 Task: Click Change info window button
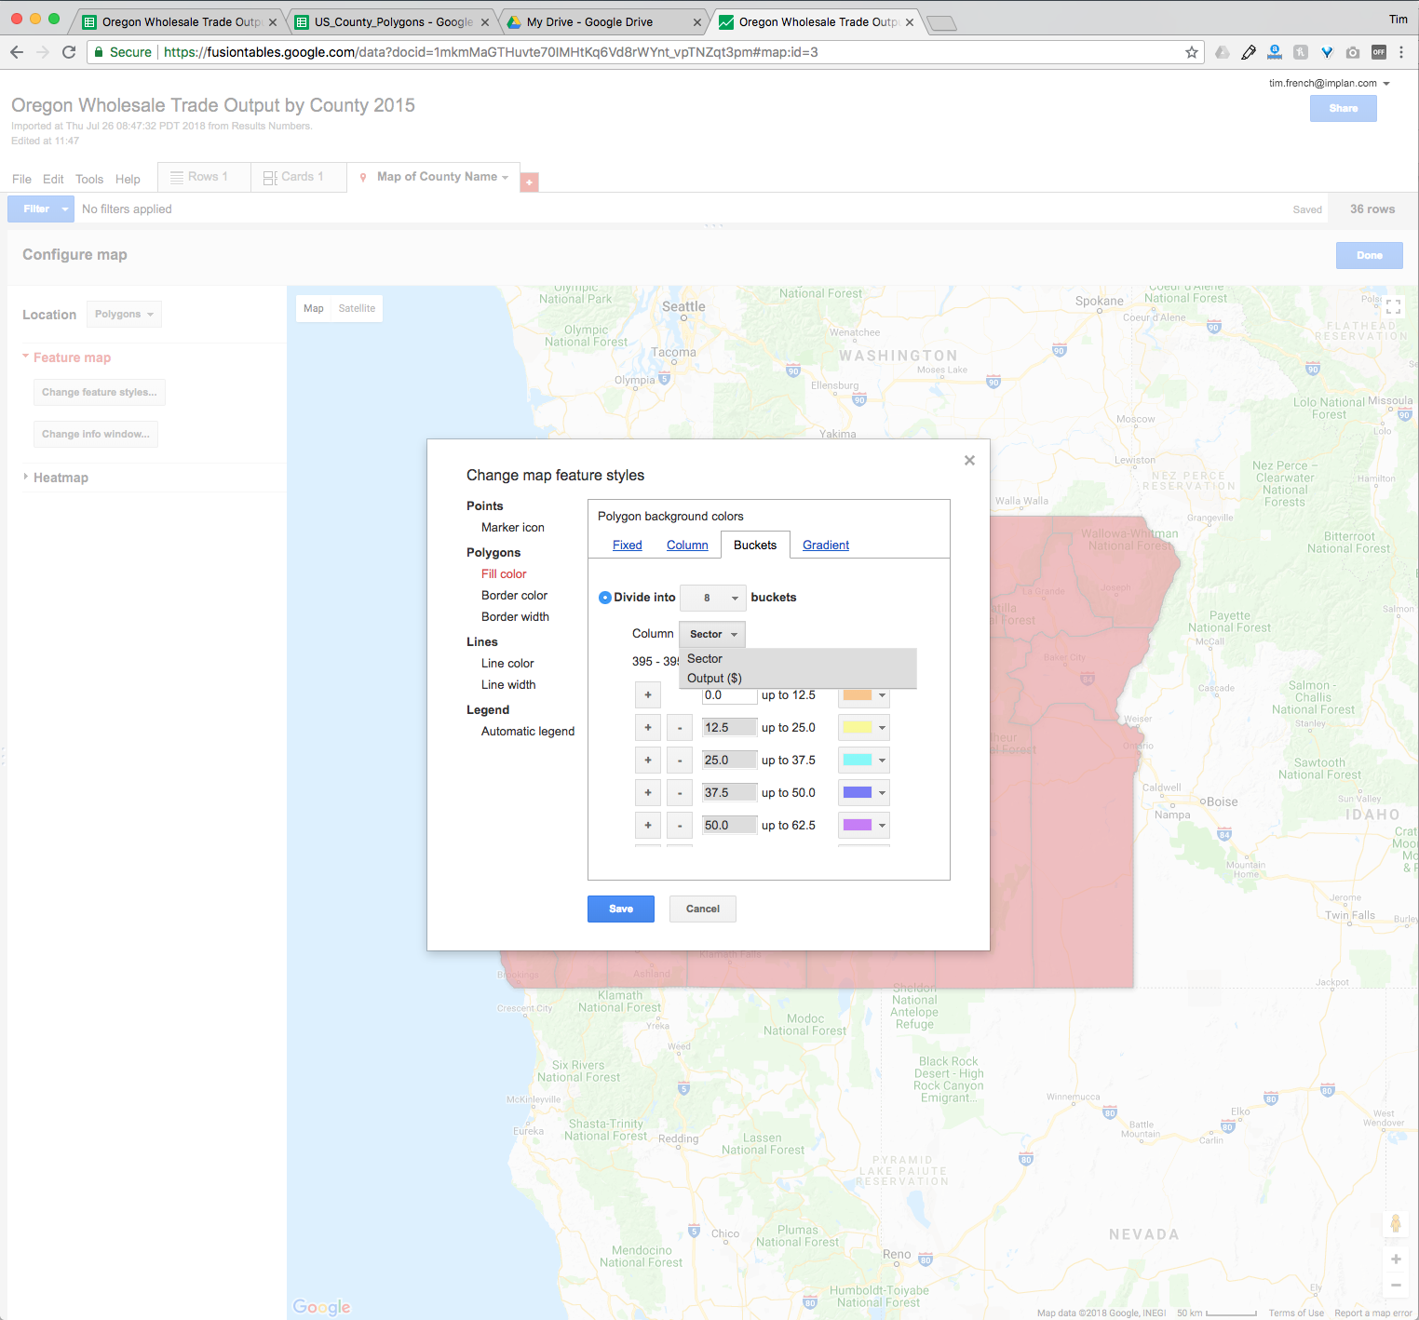(96, 435)
